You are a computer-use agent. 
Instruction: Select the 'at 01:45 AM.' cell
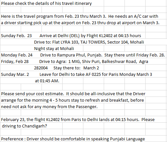pos(47,81)
